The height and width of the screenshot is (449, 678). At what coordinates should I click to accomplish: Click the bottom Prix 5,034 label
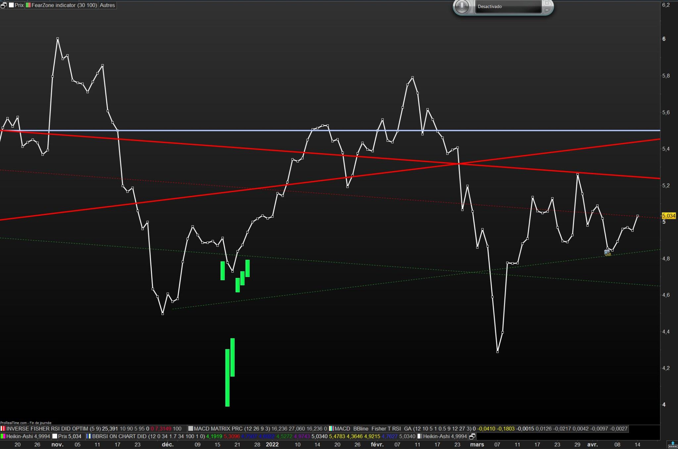tap(69, 436)
